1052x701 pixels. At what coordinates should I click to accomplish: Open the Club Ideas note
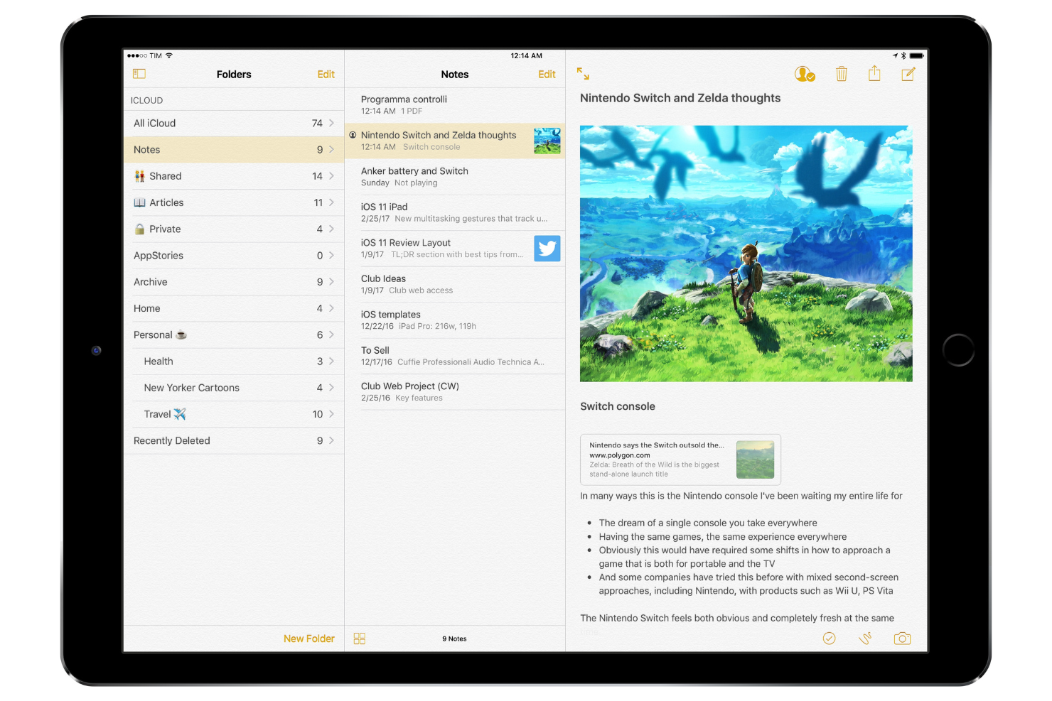pyautogui.click(x=426, y=283)
